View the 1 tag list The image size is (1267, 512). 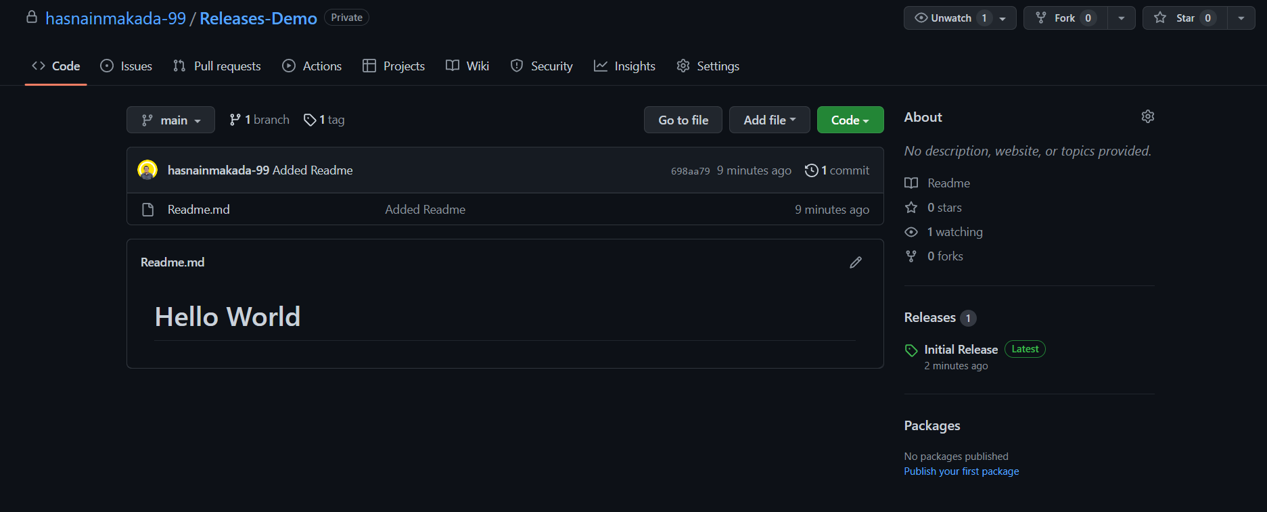pos(325,120)
